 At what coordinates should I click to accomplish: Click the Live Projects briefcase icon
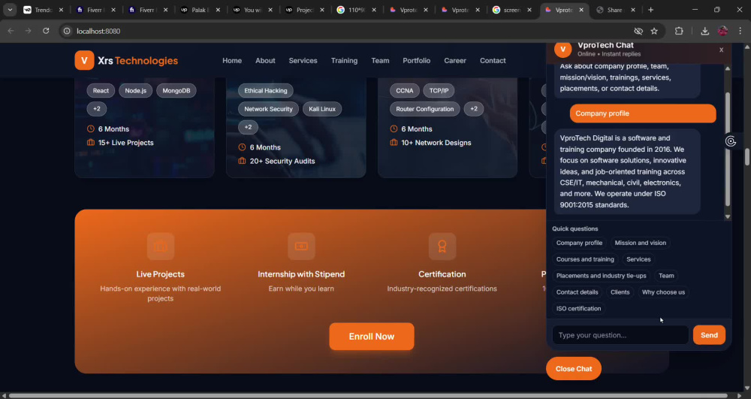161,246
